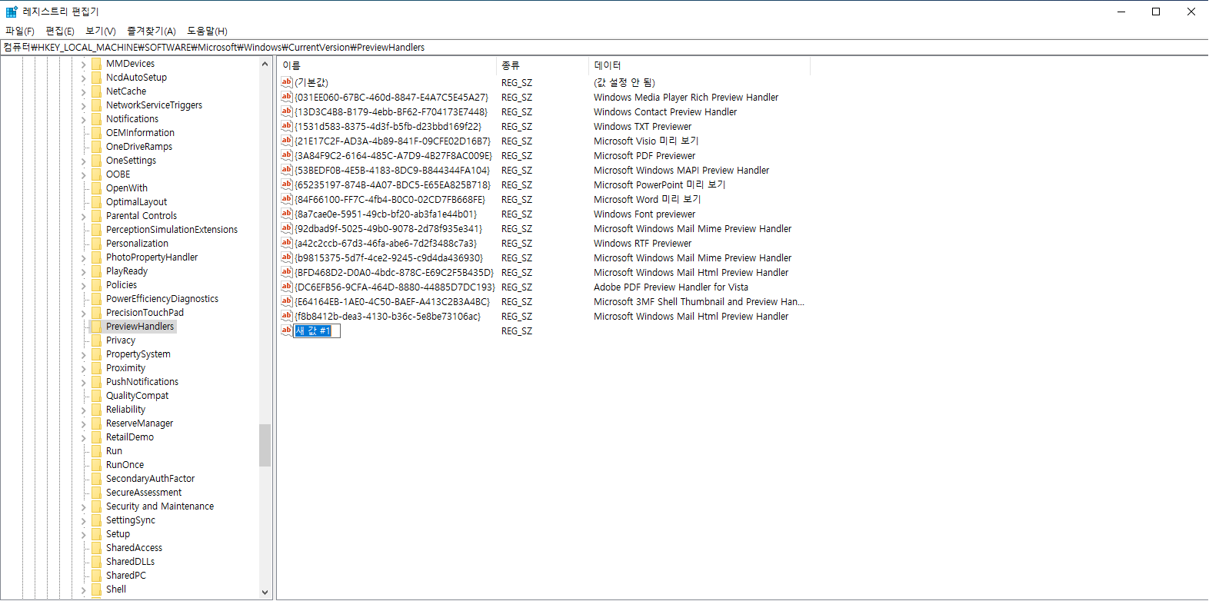
Task: Click the PreviewHandlers folder icon in tree
Action: 96,327
